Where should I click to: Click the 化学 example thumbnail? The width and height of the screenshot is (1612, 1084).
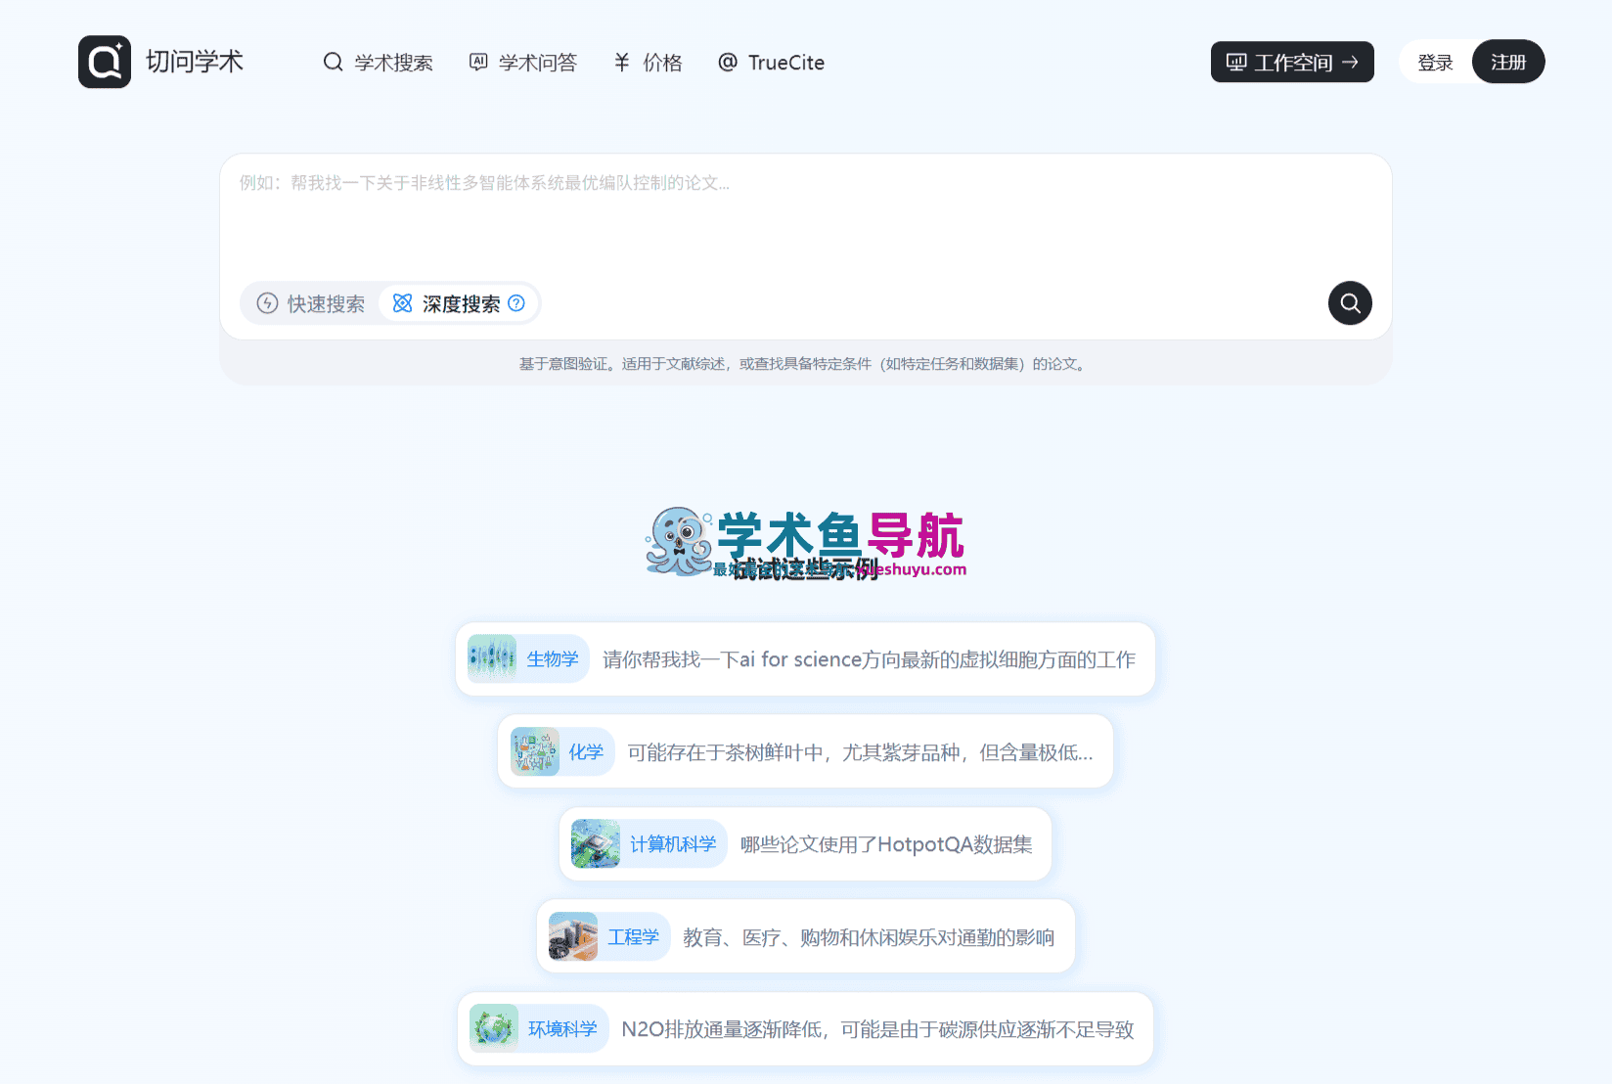535,751
